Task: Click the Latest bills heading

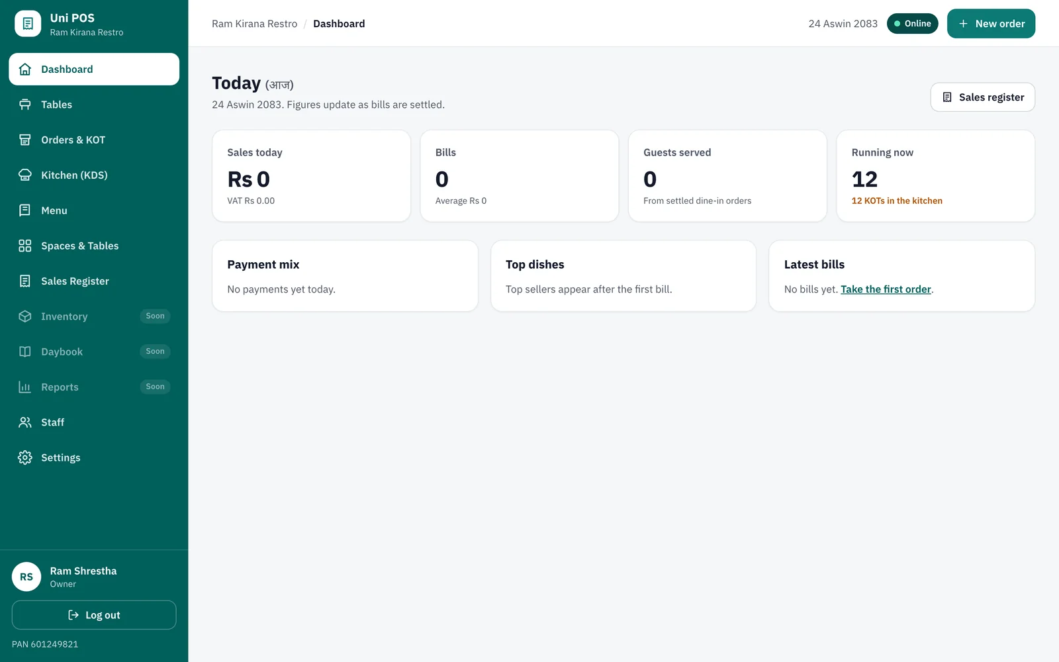Action: pos(814,264)
